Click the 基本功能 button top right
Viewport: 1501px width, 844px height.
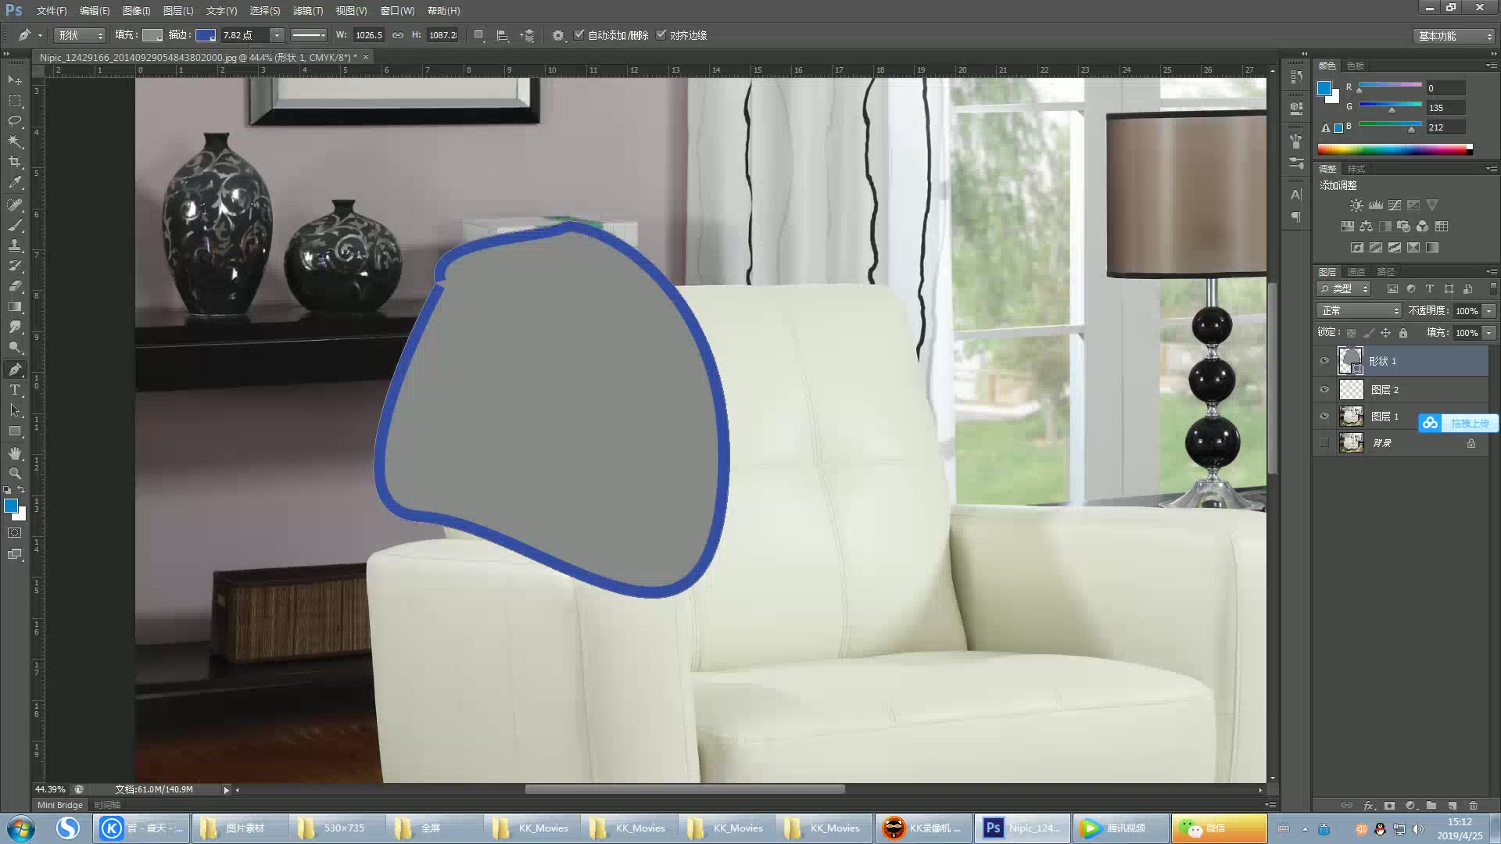click(x=1442, y=34)
